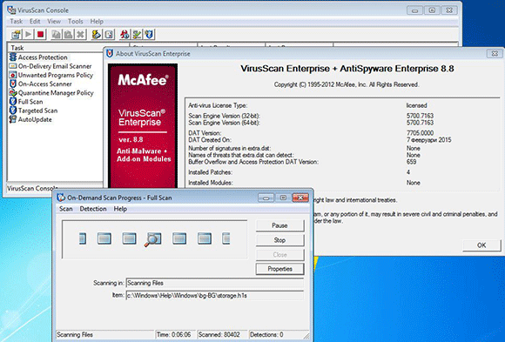Click the On-Access Scanner shield icon
The image size is (505, 342).
pos(13,84)
